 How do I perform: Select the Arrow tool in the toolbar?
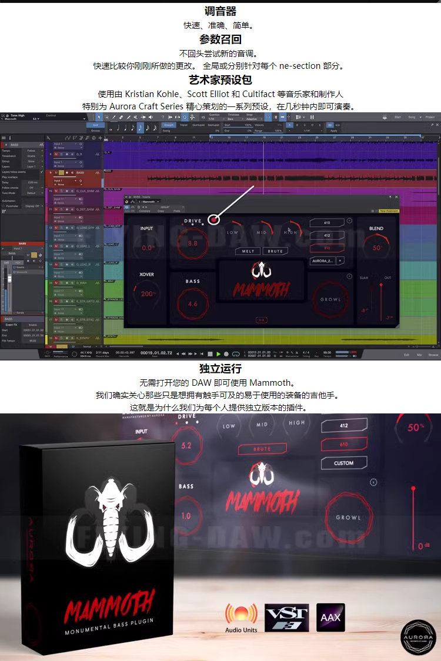99,117
